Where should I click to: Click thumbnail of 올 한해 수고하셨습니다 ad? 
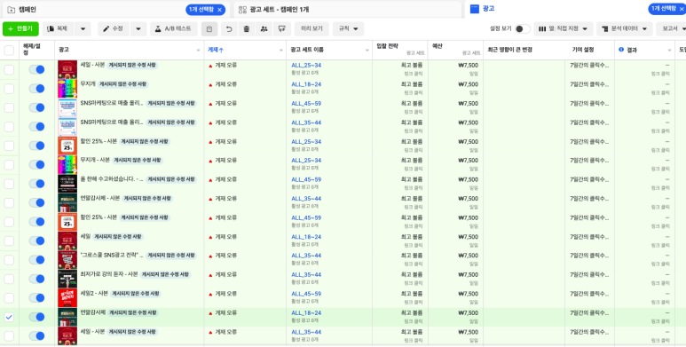(x=67, y=184)
